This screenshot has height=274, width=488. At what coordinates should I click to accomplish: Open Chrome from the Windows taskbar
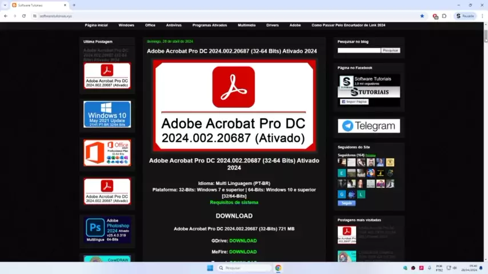(x=278, y=268)
